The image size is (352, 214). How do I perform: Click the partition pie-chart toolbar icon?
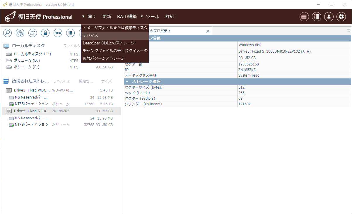coord(20,33)
